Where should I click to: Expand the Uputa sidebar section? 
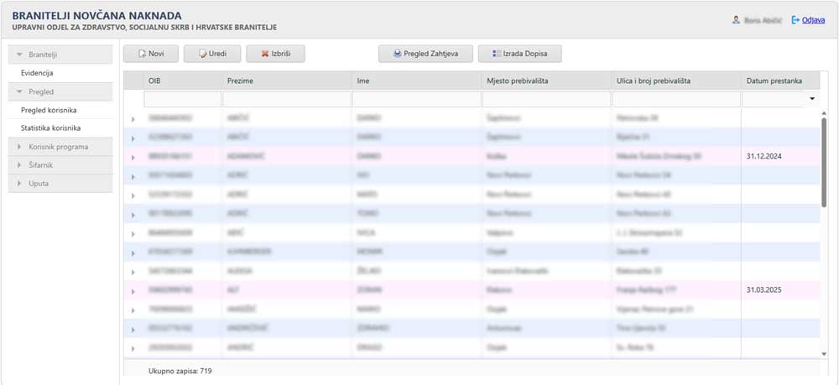60,184
